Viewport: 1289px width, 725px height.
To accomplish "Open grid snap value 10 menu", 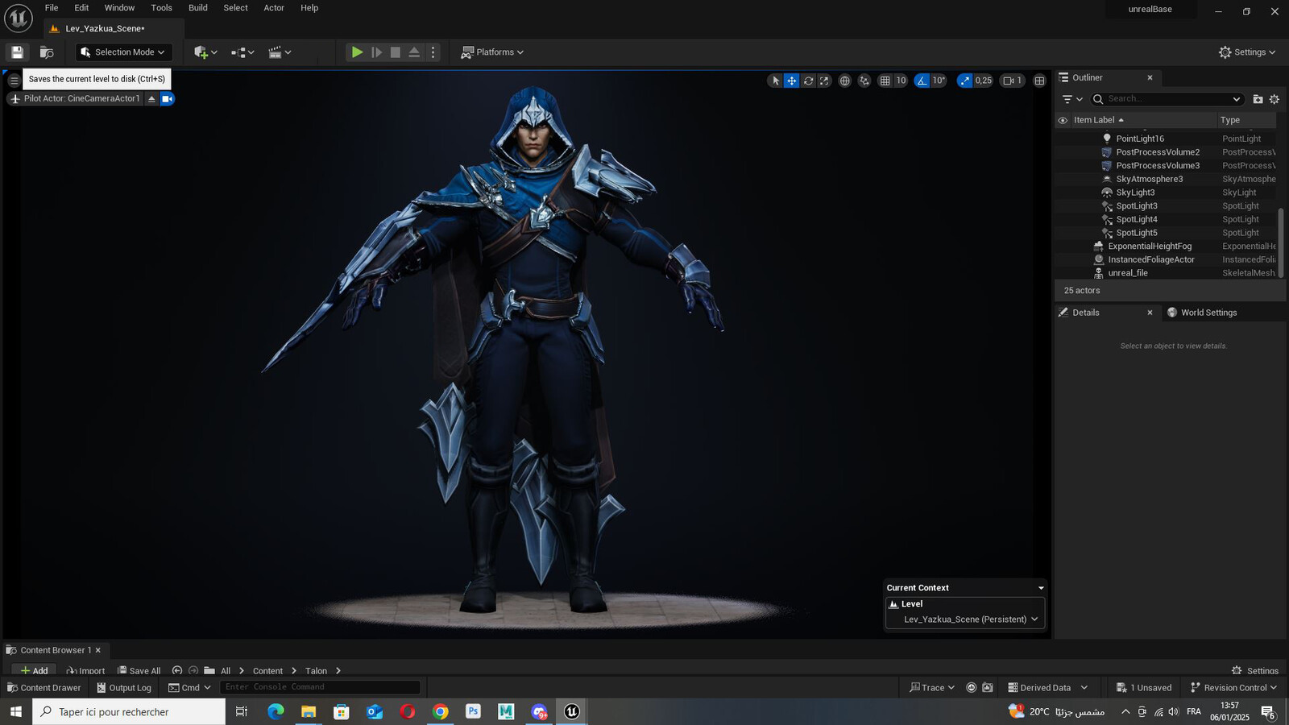I will pyautogui.click(x=901, y=81).
